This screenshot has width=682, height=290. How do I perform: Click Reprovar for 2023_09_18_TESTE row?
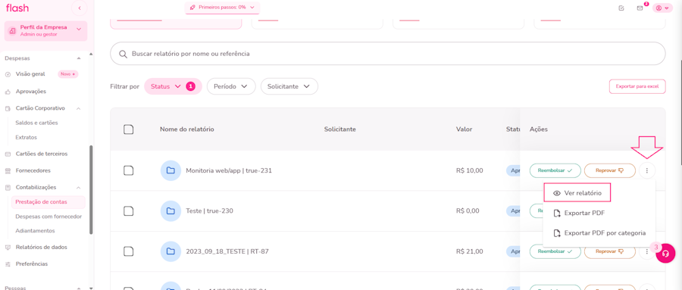point(610,251)
